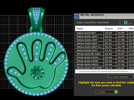Select the Yellow Gold:18KY R... row
This screenshot has height=100, width=134.
pyautogui.click(x=104, y=47)
